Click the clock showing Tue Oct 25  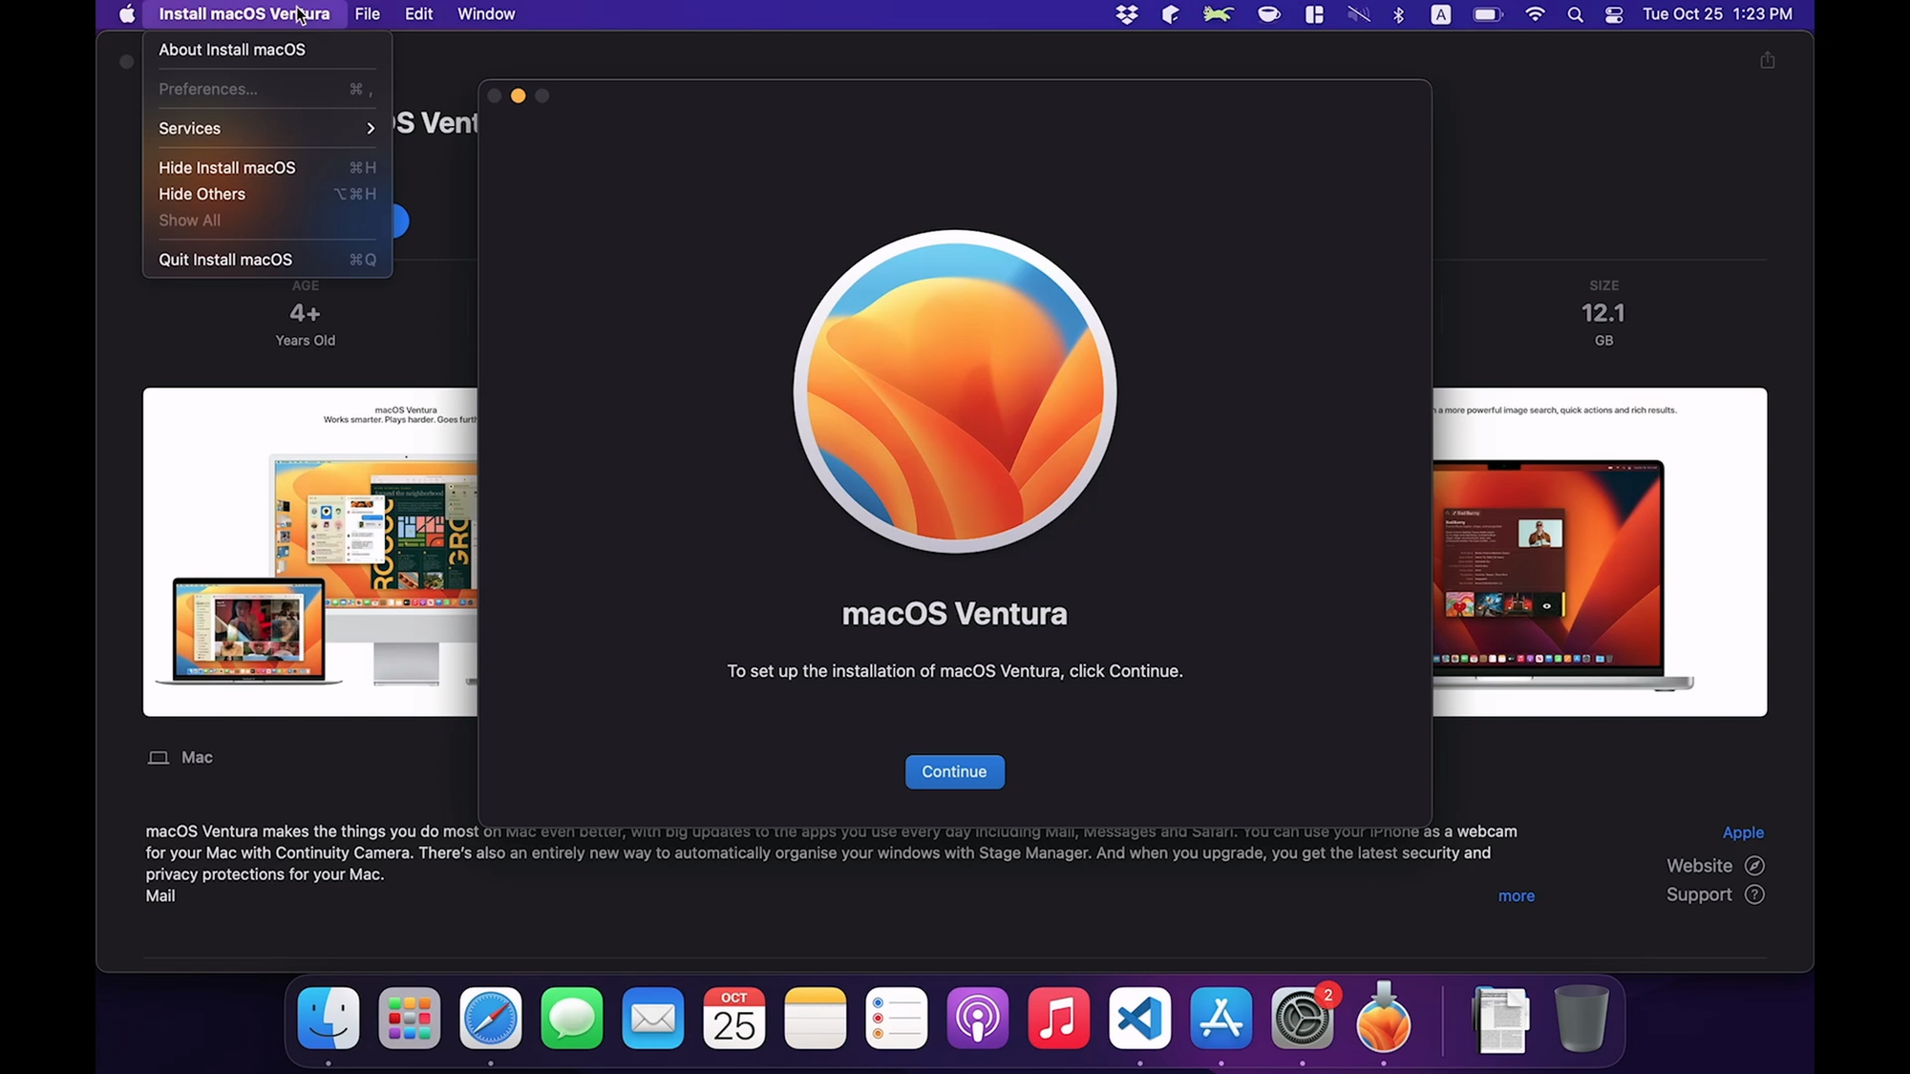[1716, 14]
